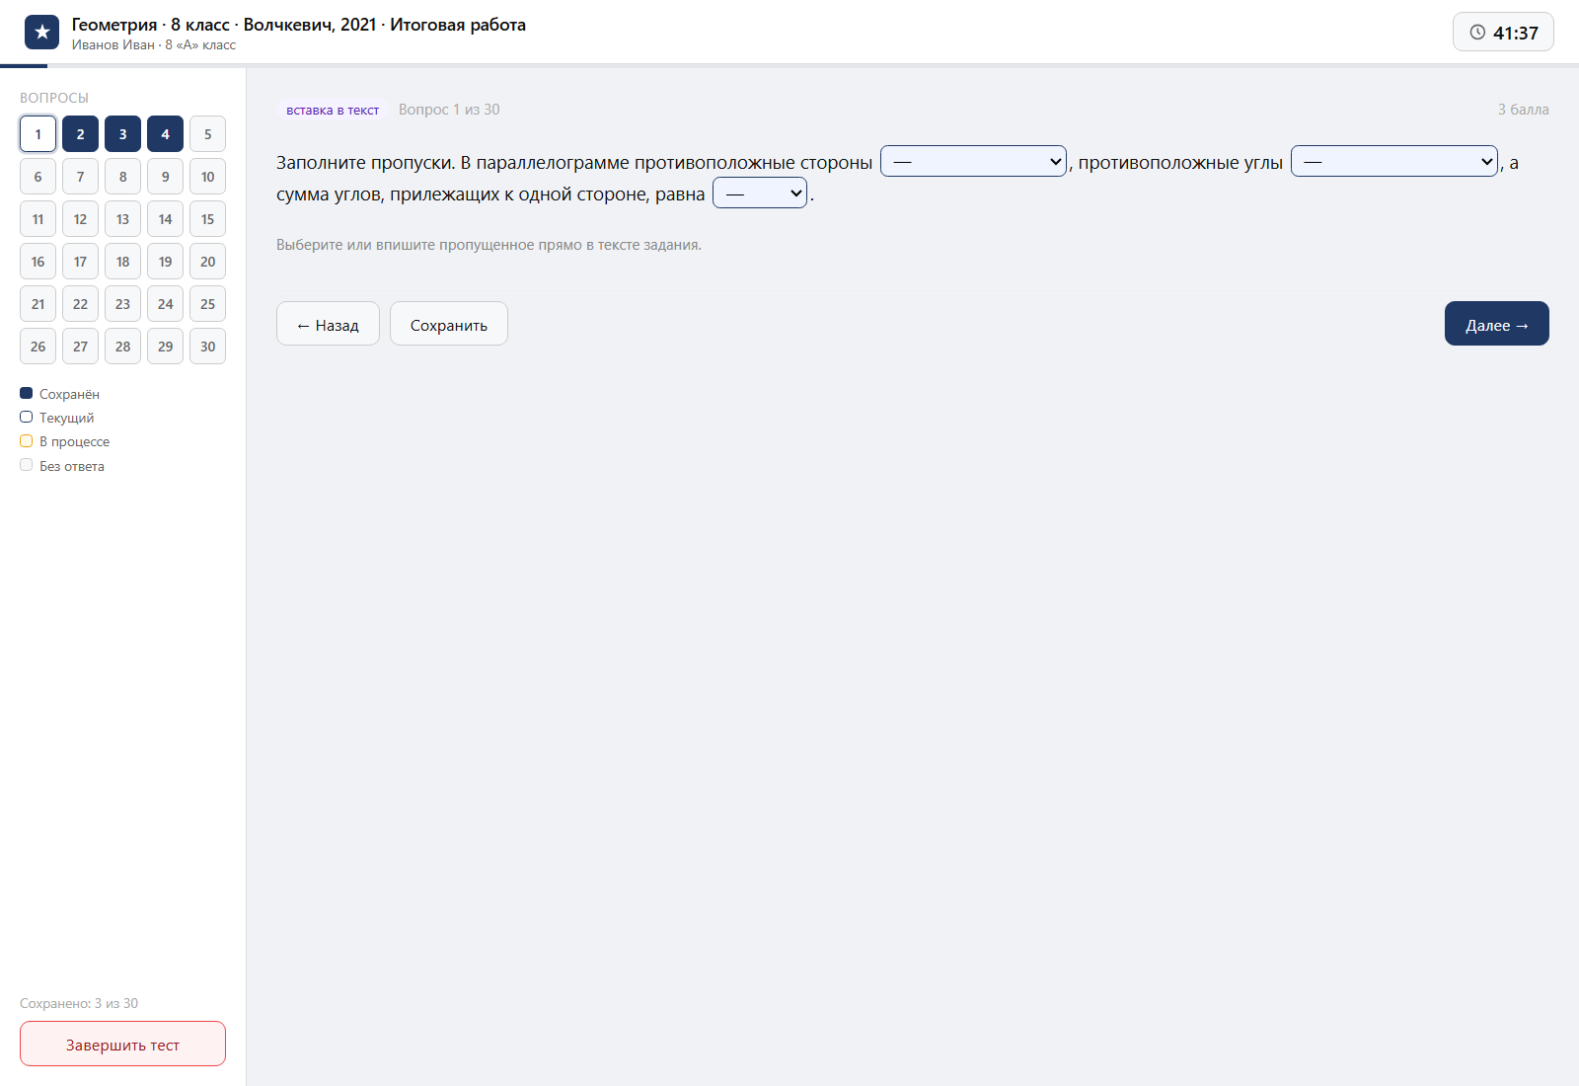Open the dropdown for opposite sides
The height and width of the screenshot is (1086, 1579).
973,161
